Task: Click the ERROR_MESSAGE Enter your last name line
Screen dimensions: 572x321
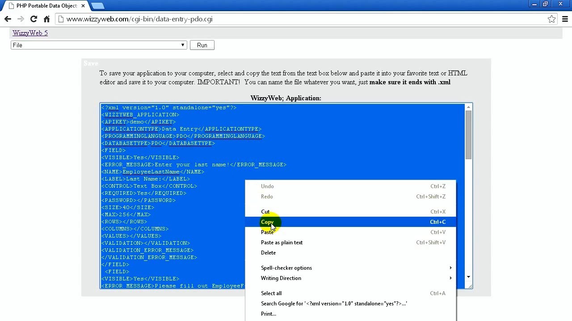Action: 194,165
